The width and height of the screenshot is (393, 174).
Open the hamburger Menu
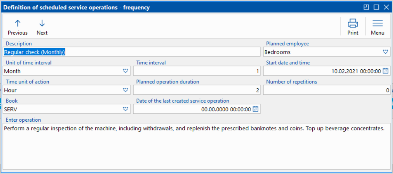coord(377,27)
